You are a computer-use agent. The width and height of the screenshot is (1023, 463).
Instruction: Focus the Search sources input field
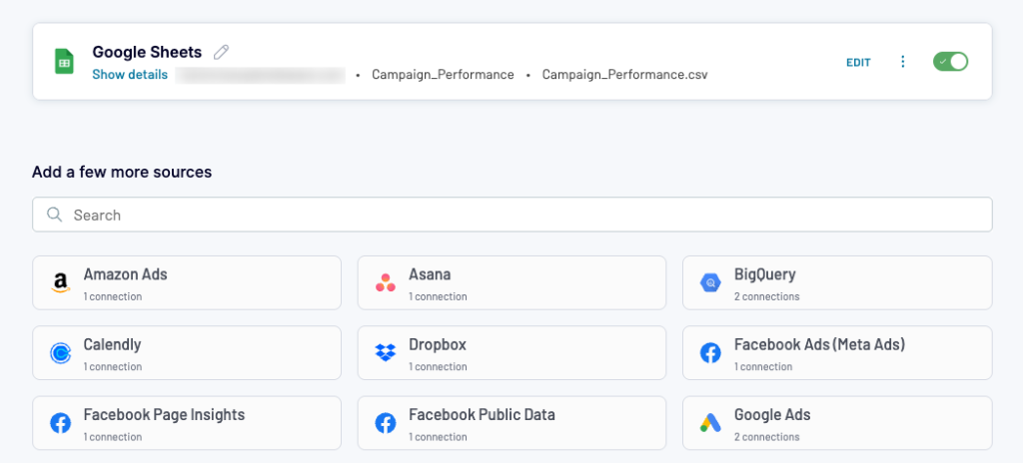(512, 215)
